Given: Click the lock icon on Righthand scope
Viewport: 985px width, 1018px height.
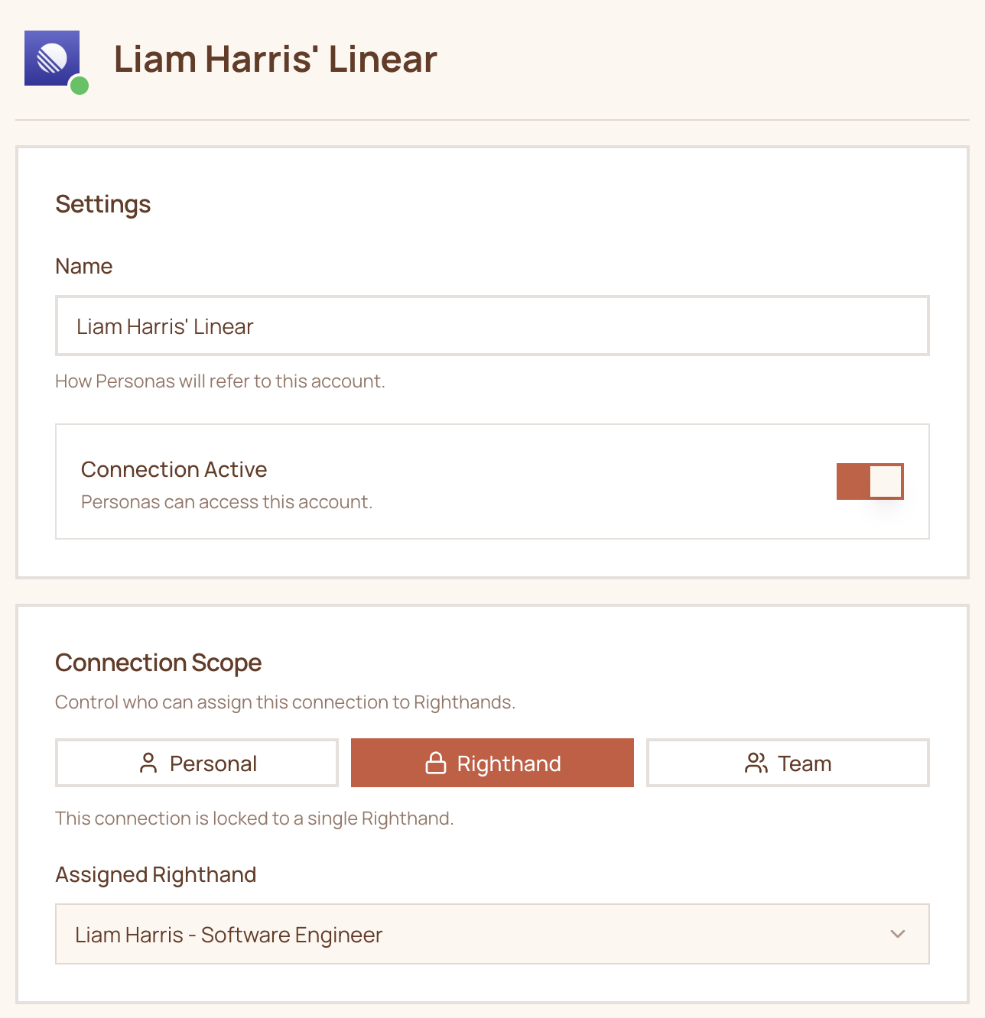Looking at the screenshot, I should (x=436, y=762).
